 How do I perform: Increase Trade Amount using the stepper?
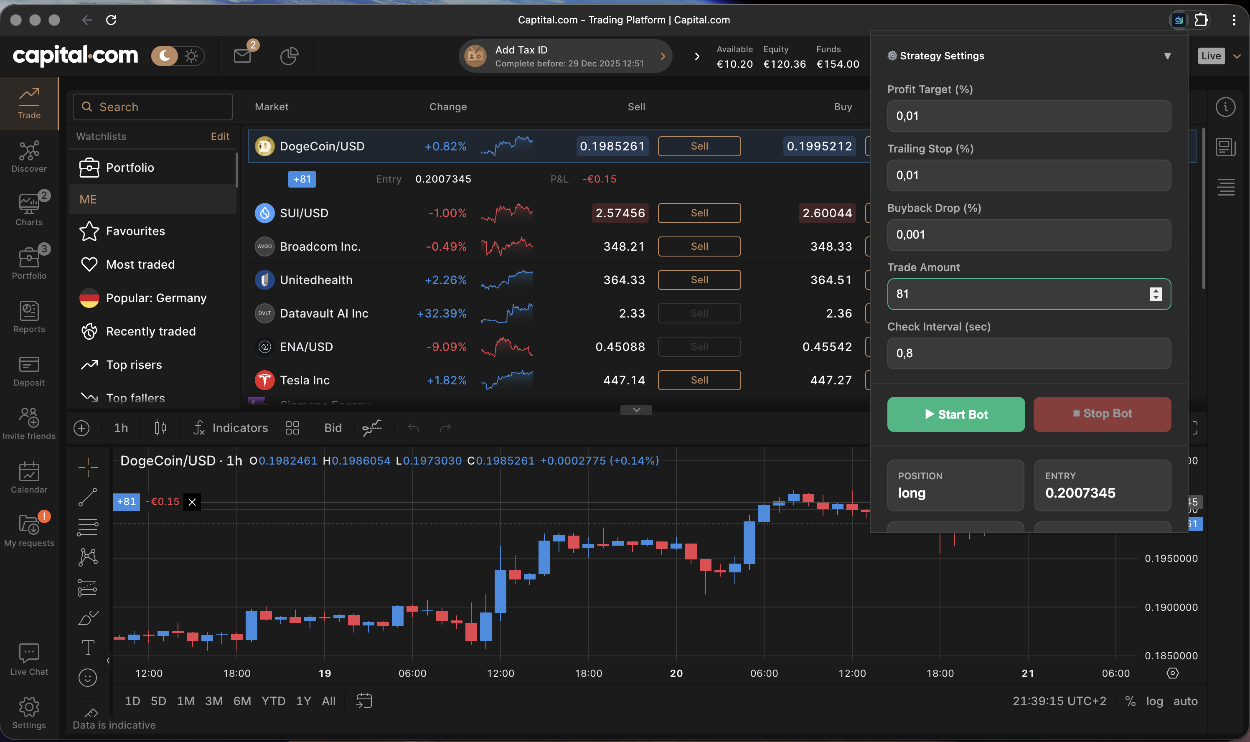pyautogui.click(x=1156, y=290)
